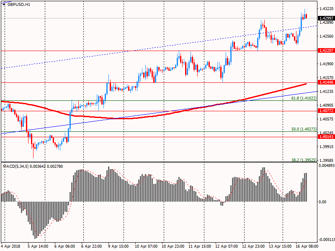Click the 1.41900 price scale value

click(326, 64)
